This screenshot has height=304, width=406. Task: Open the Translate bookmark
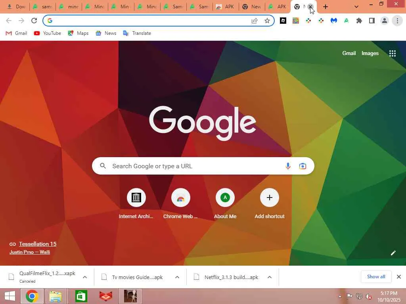click(137, 33)
